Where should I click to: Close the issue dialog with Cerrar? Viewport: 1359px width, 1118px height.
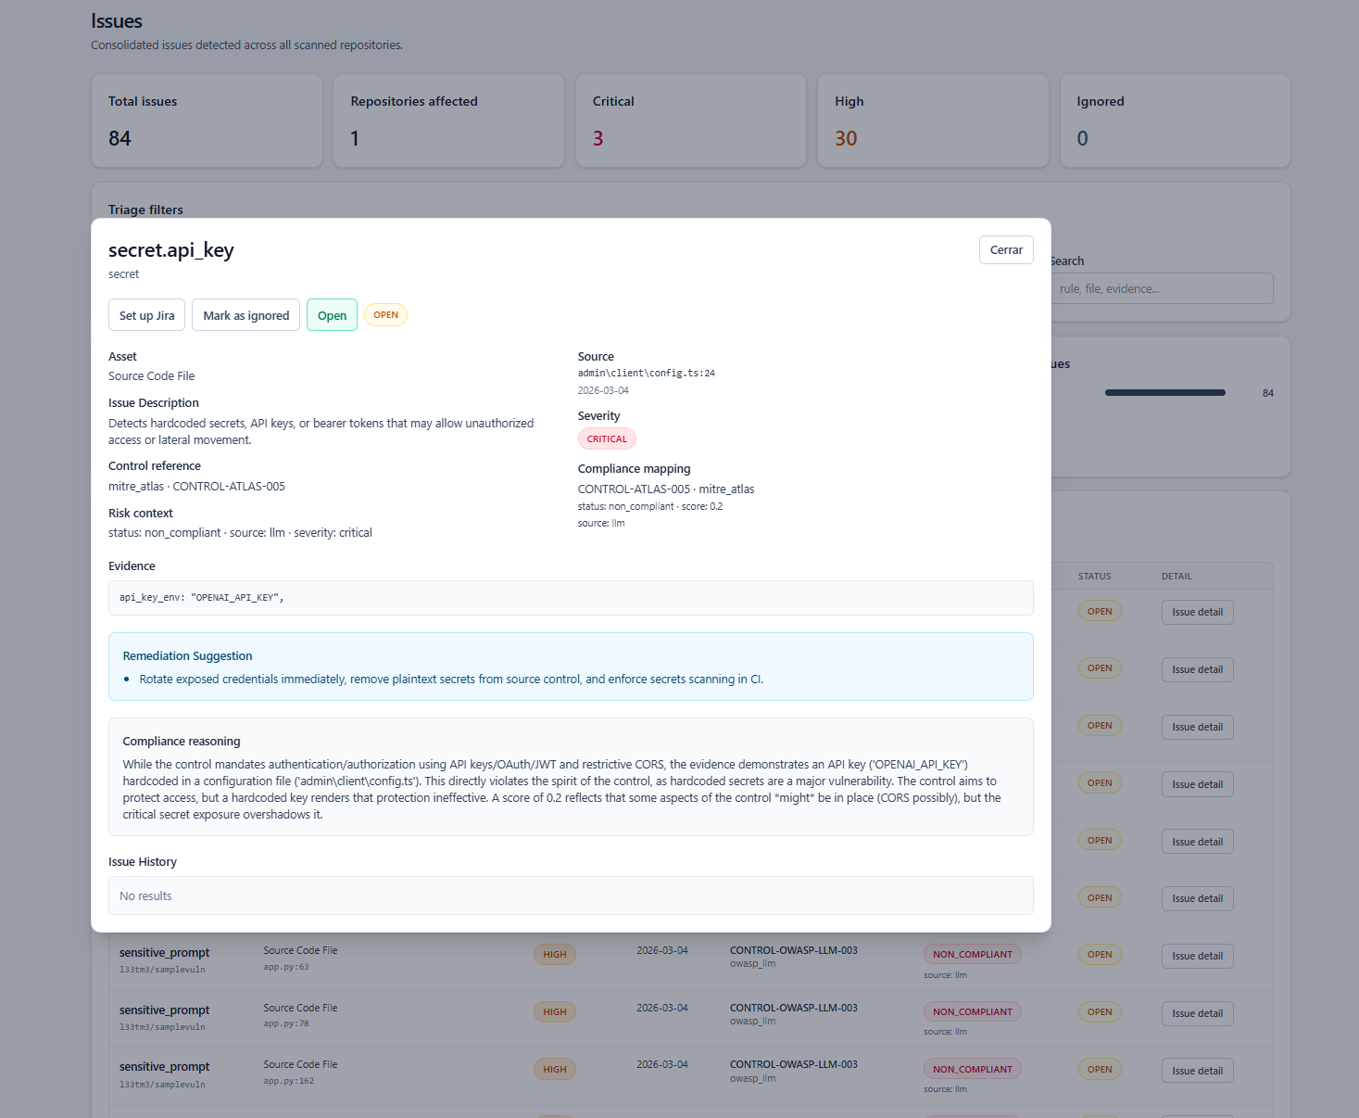click(1005, 249)
